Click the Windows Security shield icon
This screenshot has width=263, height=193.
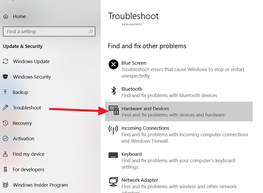click(x=6, y=76)
